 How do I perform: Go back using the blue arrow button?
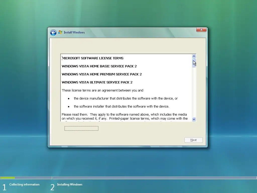click(53, 33)
